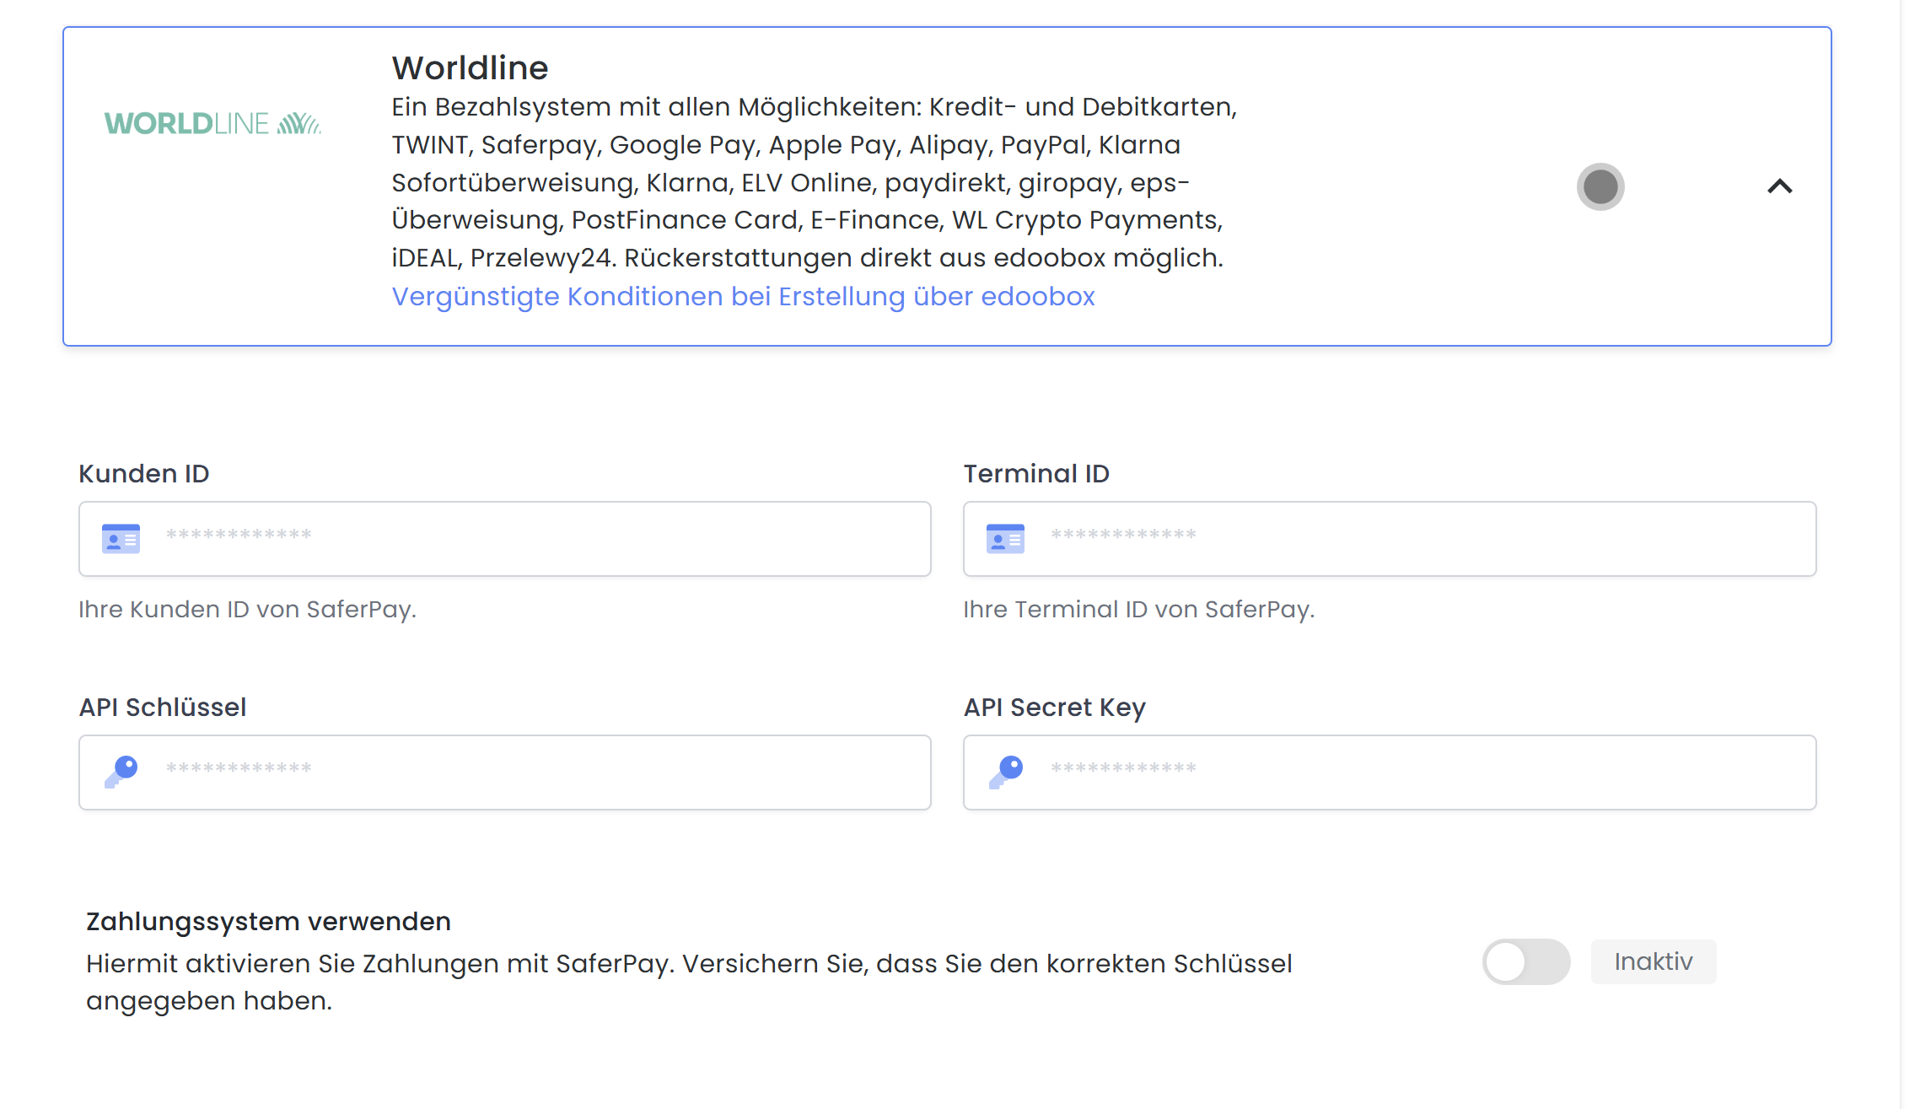Open the Vergünstigte Konditionen bei Erstellung link
Screen dimensions: 1920x1109
coord(743,297)
